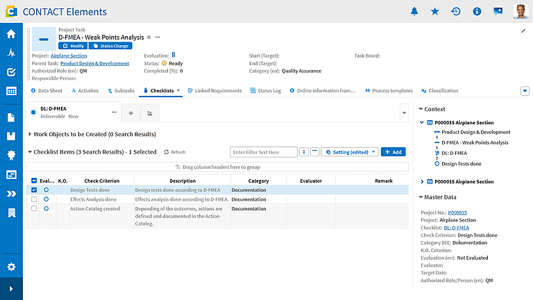This screenshot has width=533, height=300.
Task: Open favorites star in header
Action: [x=434, y=12]
